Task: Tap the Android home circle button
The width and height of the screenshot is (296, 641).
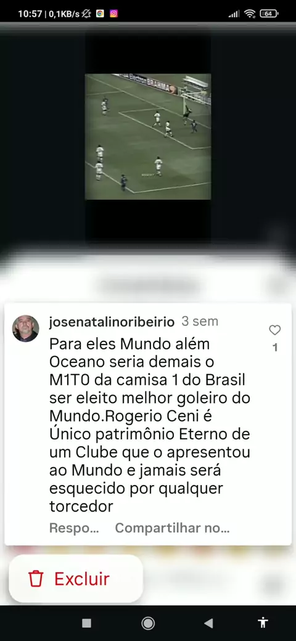Action: click(x=148, y=623)
